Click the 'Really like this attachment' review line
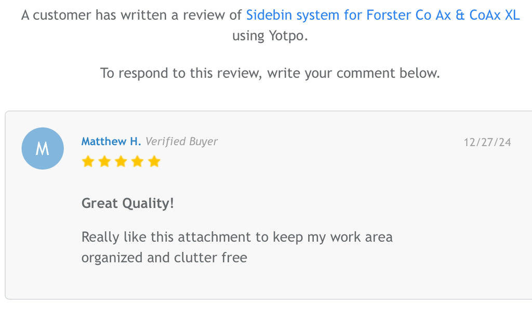The height and width of the screenshot is (318, 532). click(237, 237)
